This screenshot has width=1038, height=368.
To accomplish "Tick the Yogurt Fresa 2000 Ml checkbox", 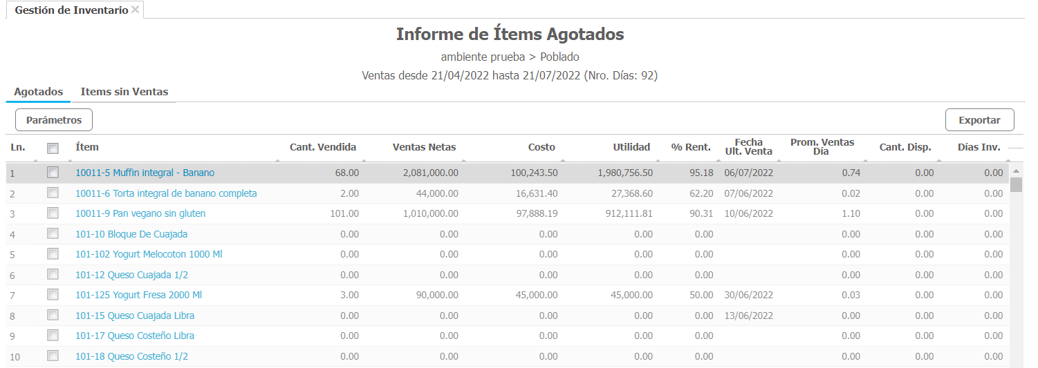I will tap(53, 295).
